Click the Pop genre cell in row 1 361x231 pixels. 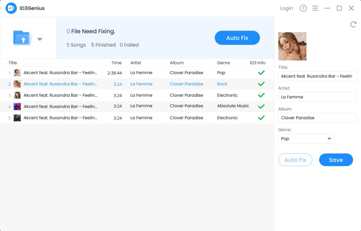[221, 73]
